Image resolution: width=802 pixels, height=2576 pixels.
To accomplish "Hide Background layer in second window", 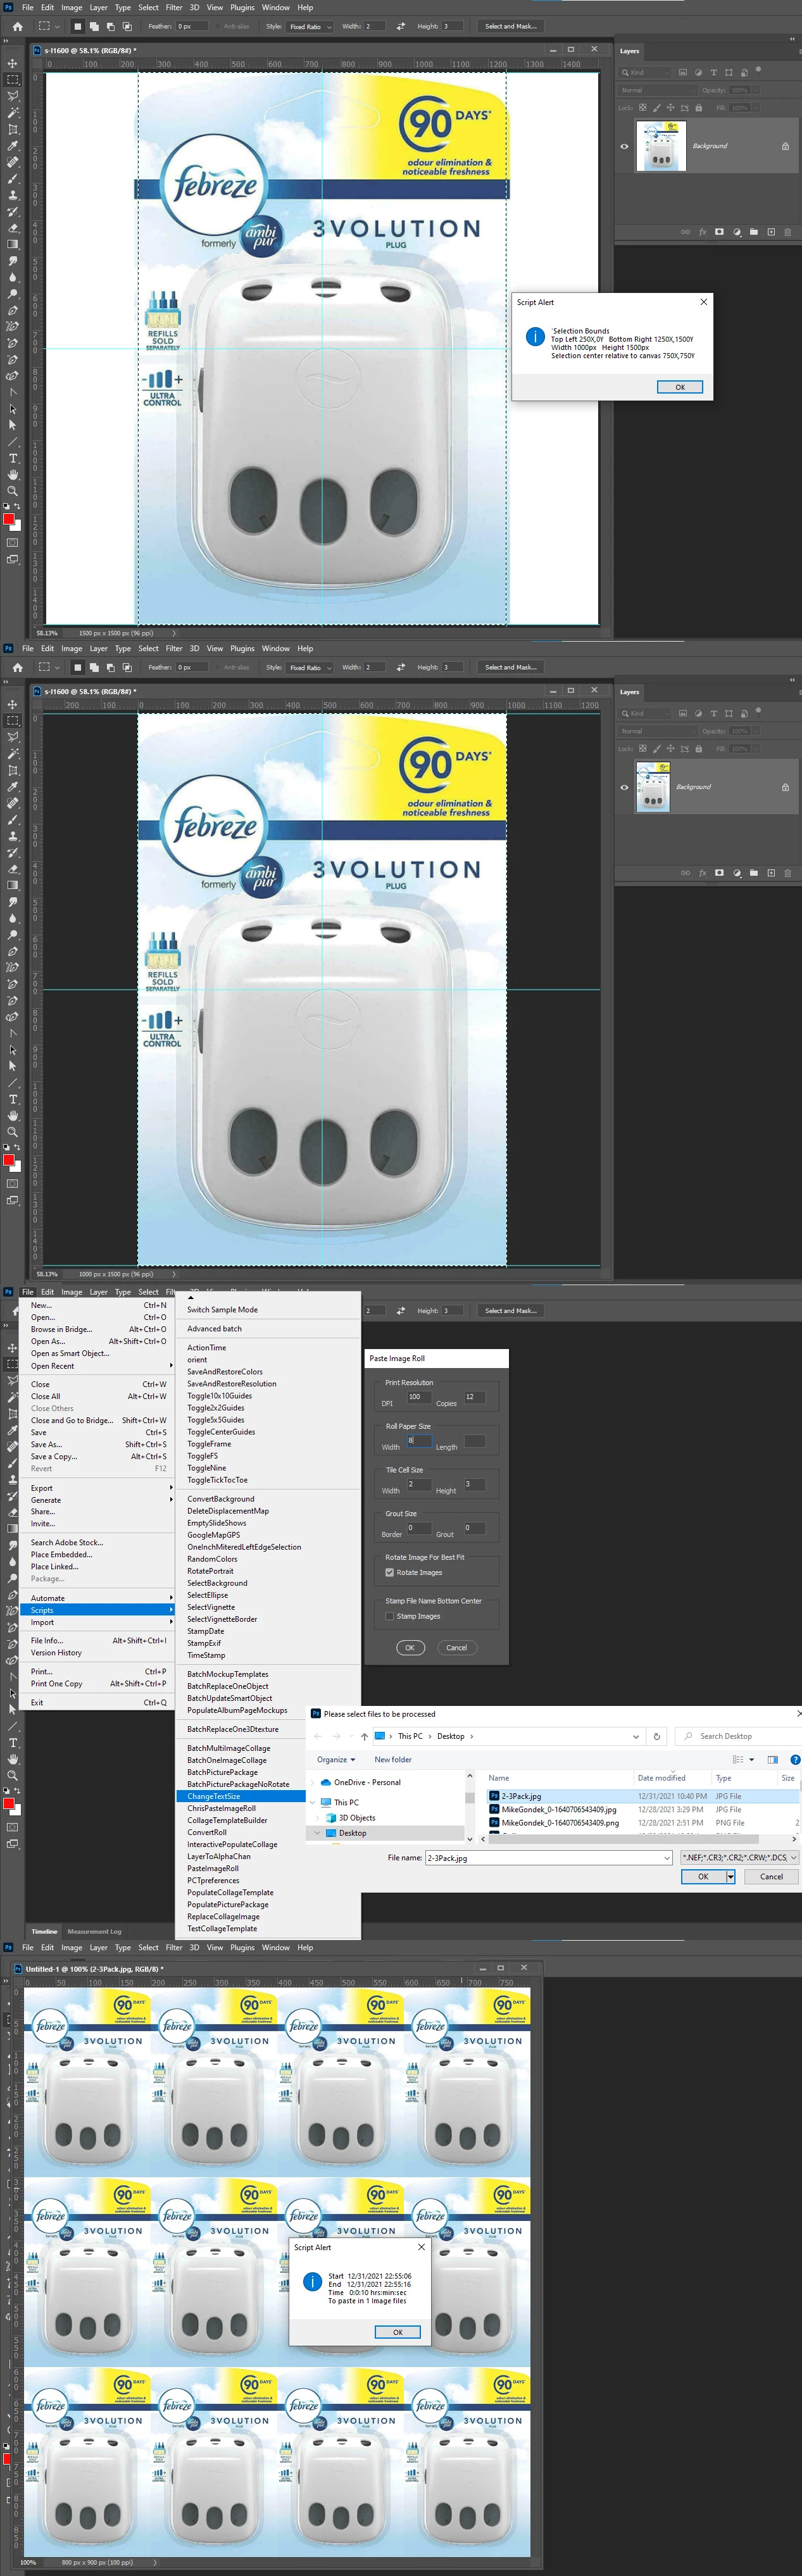I will coord(624,787).
